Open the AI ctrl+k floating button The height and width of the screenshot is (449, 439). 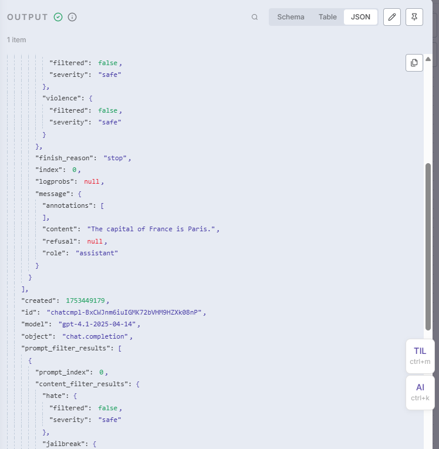pos(420,392)
